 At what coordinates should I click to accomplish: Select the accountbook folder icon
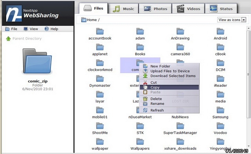point(100,31)
